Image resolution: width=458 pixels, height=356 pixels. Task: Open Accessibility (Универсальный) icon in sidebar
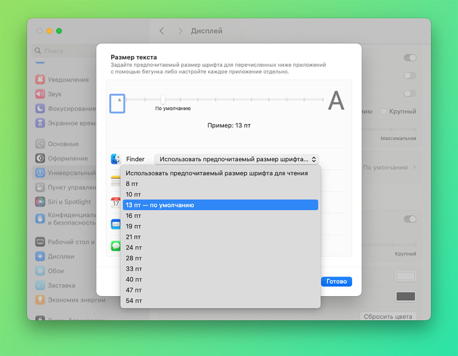(x=40, y=173)
